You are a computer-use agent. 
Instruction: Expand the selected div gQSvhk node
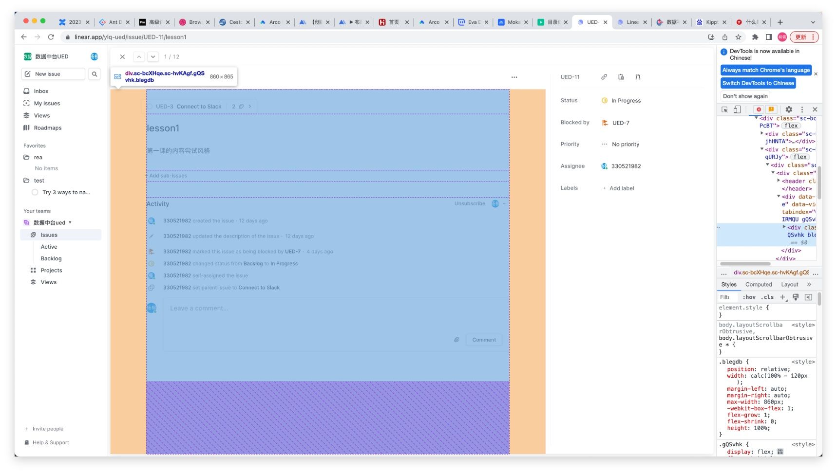point(784,227)
